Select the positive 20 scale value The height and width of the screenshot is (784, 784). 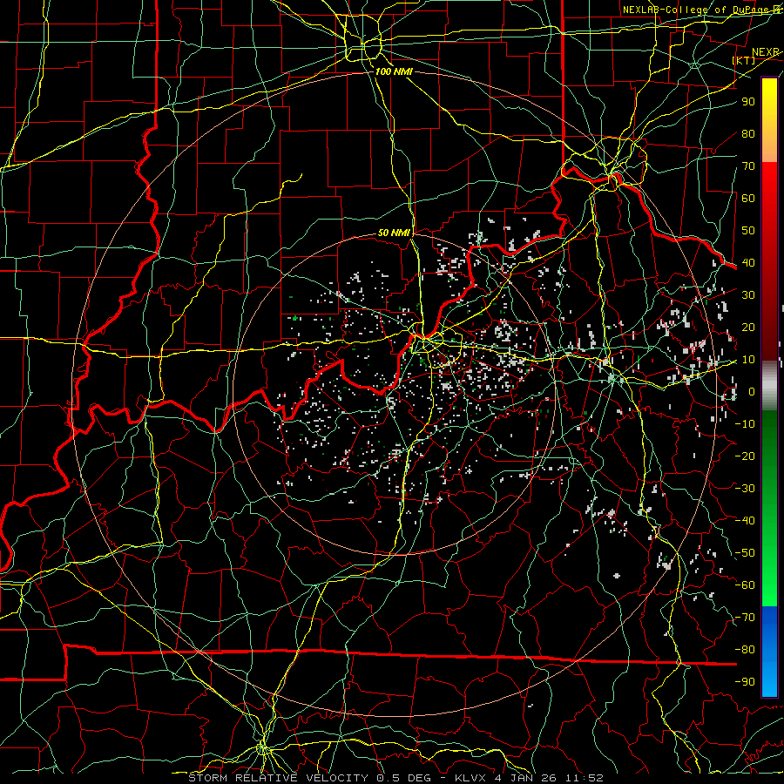tap(748, 328)
